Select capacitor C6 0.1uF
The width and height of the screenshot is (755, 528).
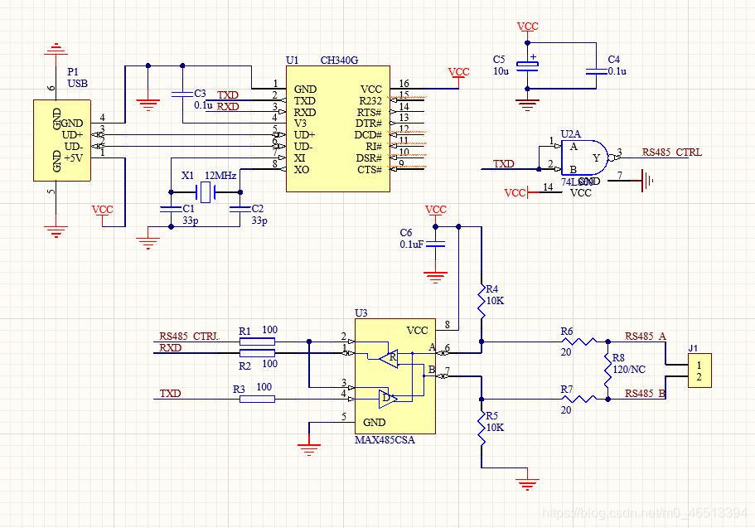coord(438,245)
